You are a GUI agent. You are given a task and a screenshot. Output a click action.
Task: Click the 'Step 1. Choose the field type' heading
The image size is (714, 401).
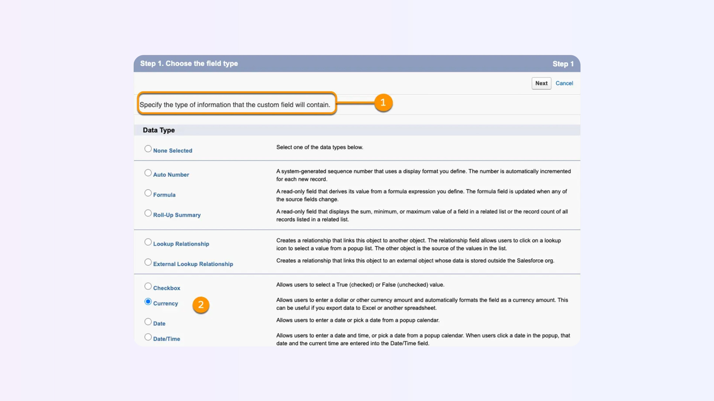189,63
